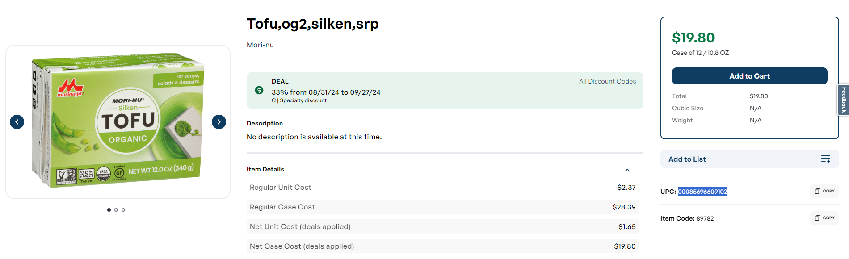The height and width of the screenshot is (259, 849).
Task: Click the Net Case Cost row
Action: [442, 246]
